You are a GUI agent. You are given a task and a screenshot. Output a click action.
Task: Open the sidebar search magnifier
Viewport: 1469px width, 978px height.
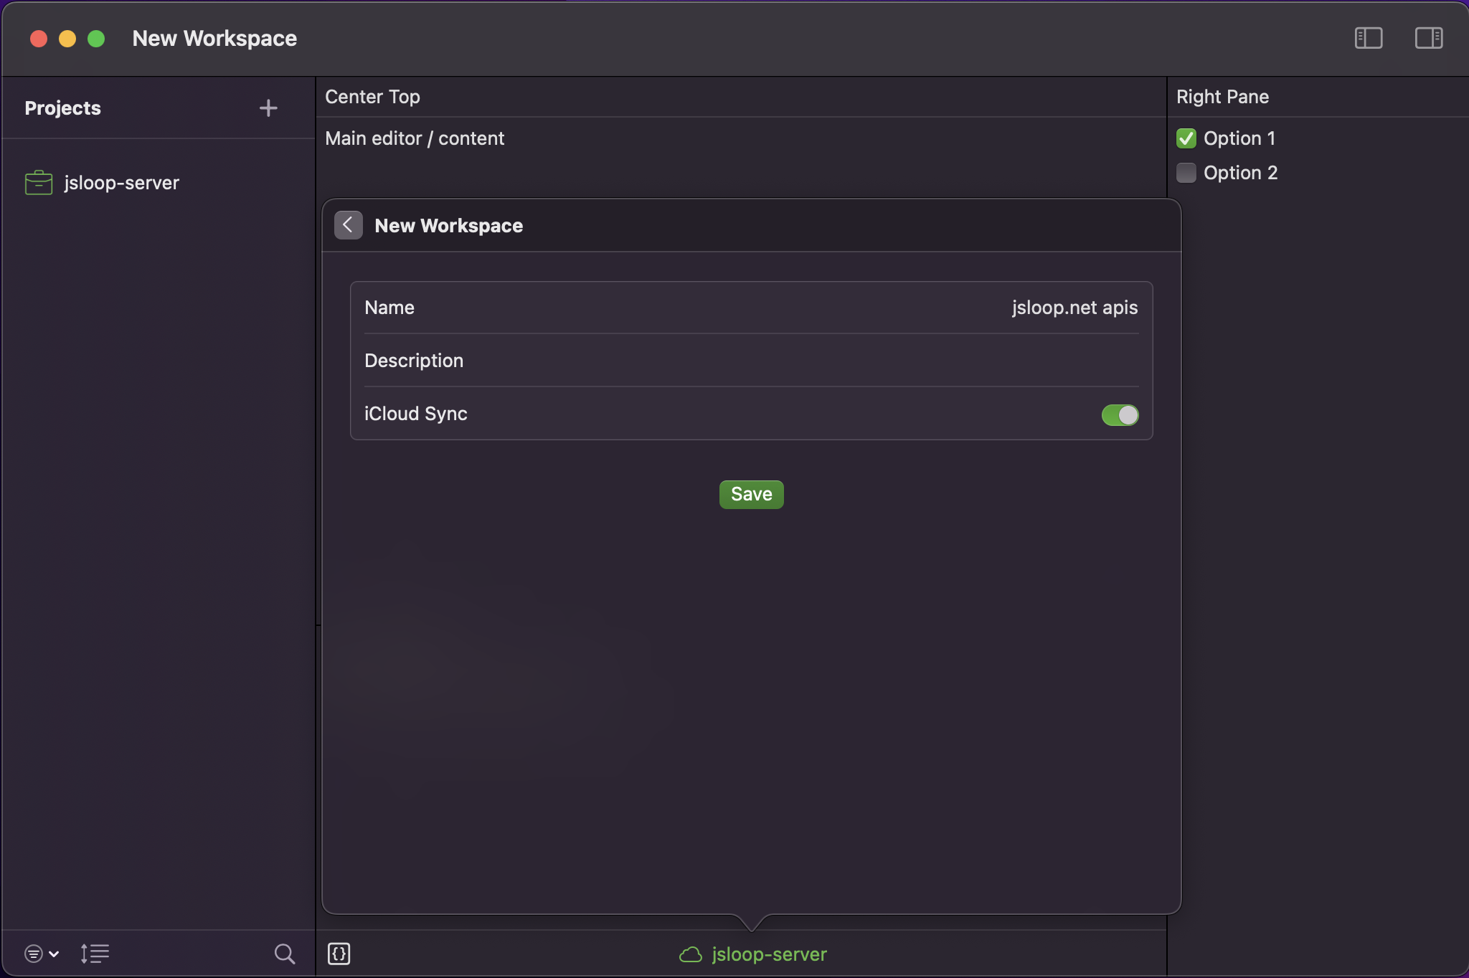(284, 954)
